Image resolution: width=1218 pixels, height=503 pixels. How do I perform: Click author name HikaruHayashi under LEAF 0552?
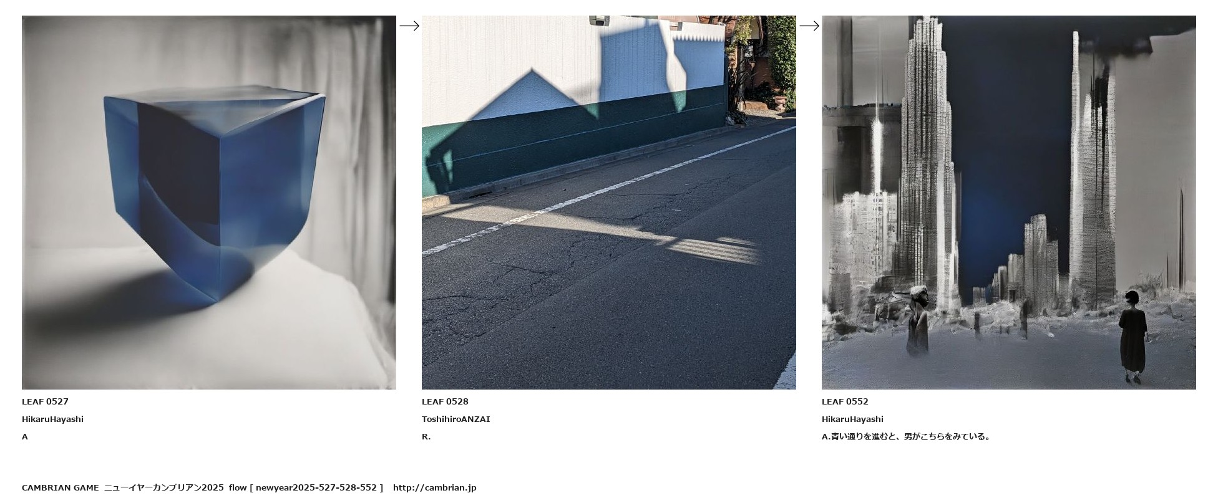point(852,419)
